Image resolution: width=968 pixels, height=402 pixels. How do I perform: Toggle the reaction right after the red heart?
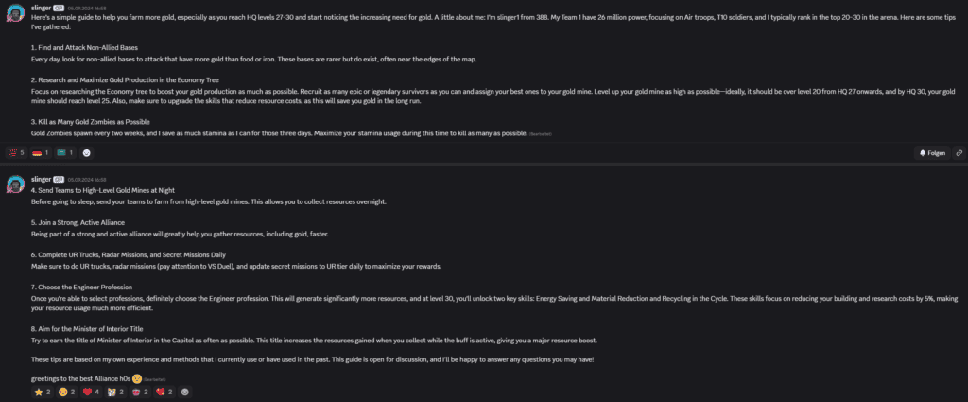[113, 391]
